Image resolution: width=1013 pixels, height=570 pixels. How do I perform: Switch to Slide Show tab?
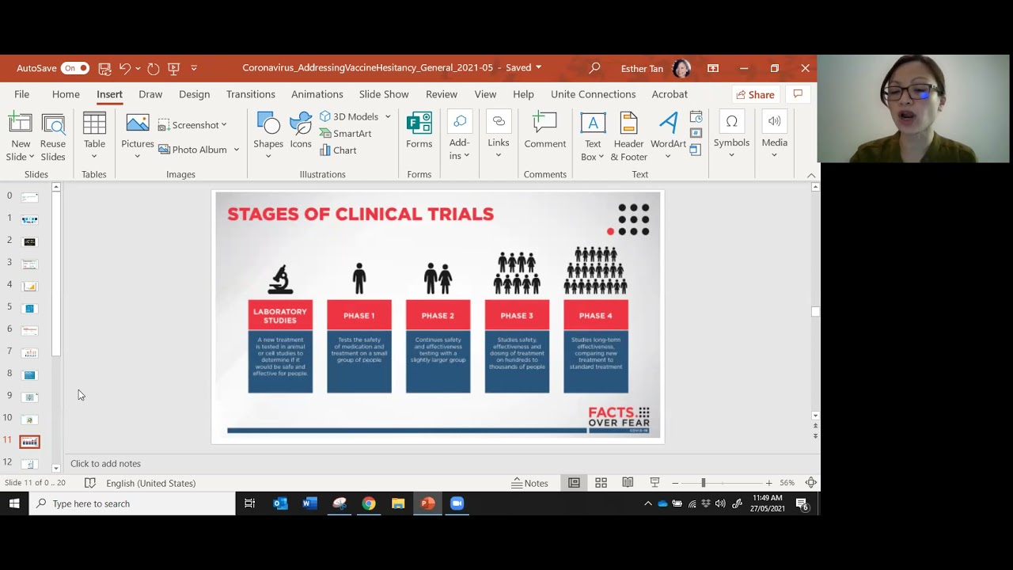click(x=384, y=94)
